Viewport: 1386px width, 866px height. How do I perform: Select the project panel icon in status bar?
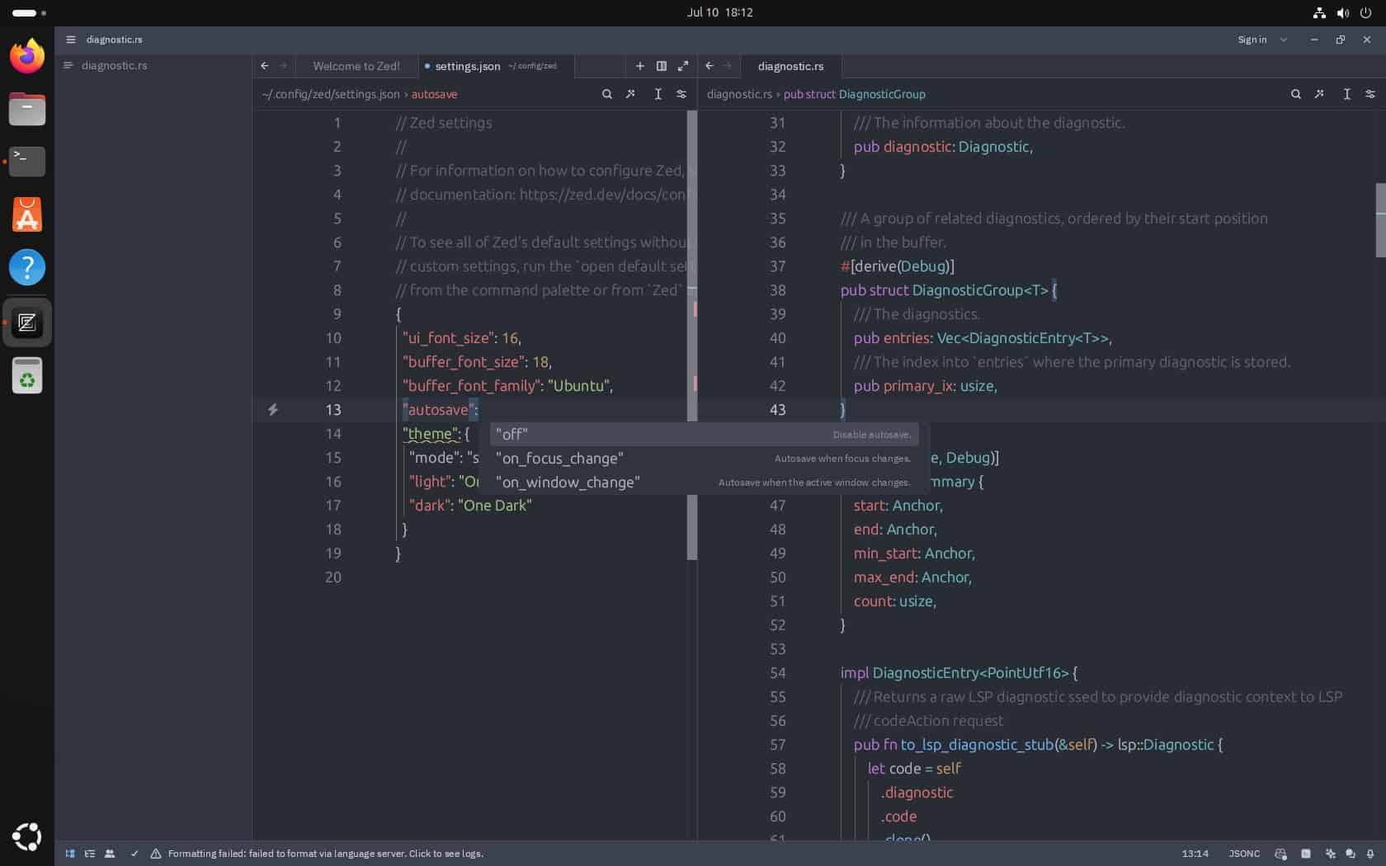click(x=69, y=854)
